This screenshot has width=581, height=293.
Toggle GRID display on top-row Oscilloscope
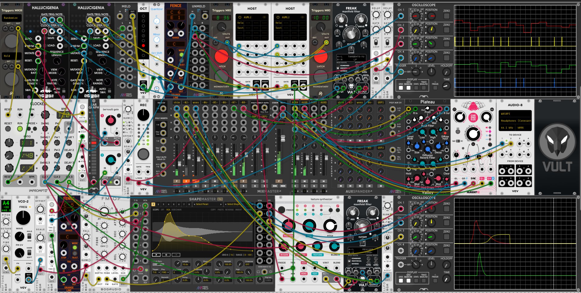[401, 88]
